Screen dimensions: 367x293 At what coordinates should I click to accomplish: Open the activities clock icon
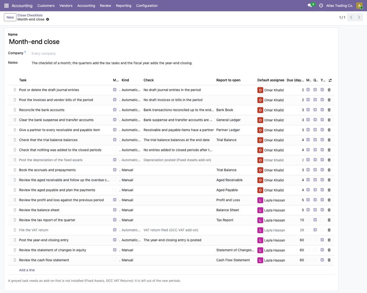click(x=321, y=5)
